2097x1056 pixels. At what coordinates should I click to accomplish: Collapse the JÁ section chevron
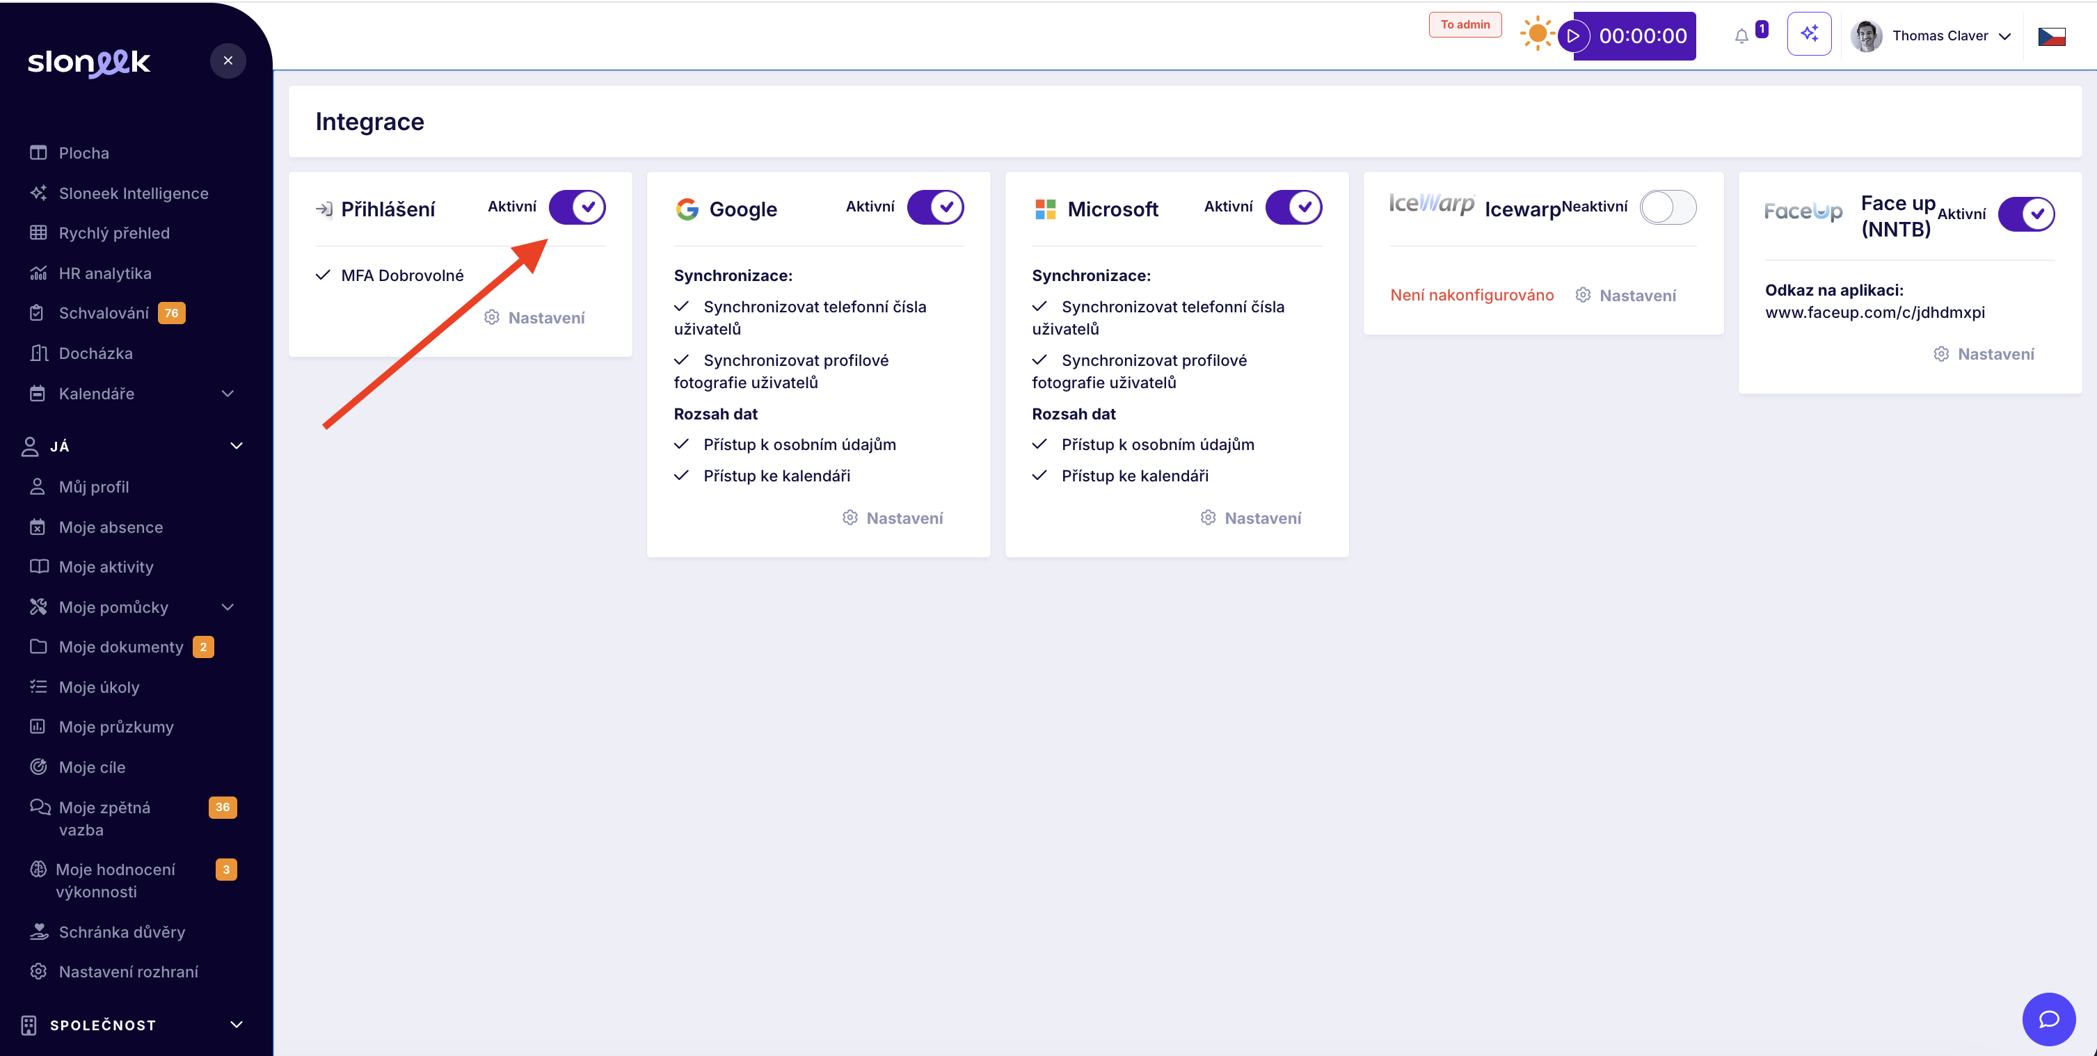pos(237,445)
